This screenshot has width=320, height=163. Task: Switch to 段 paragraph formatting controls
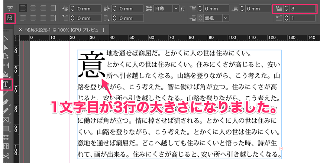pos(10,18)
